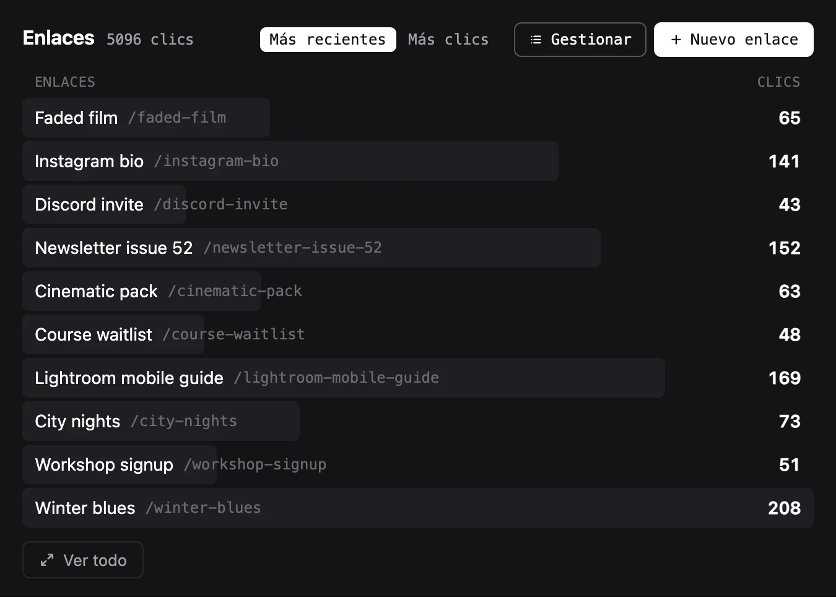Image resolution: width=836 pixels, height=597 pixels.
Task: Click the /cinematic-pack slug
Action: [x=235, y=291]
